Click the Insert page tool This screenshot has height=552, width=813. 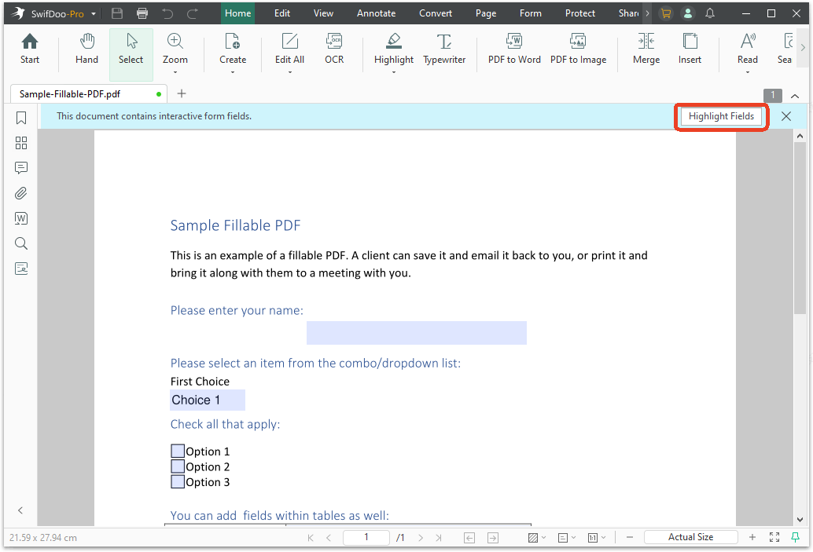click(x=690, y=49)
